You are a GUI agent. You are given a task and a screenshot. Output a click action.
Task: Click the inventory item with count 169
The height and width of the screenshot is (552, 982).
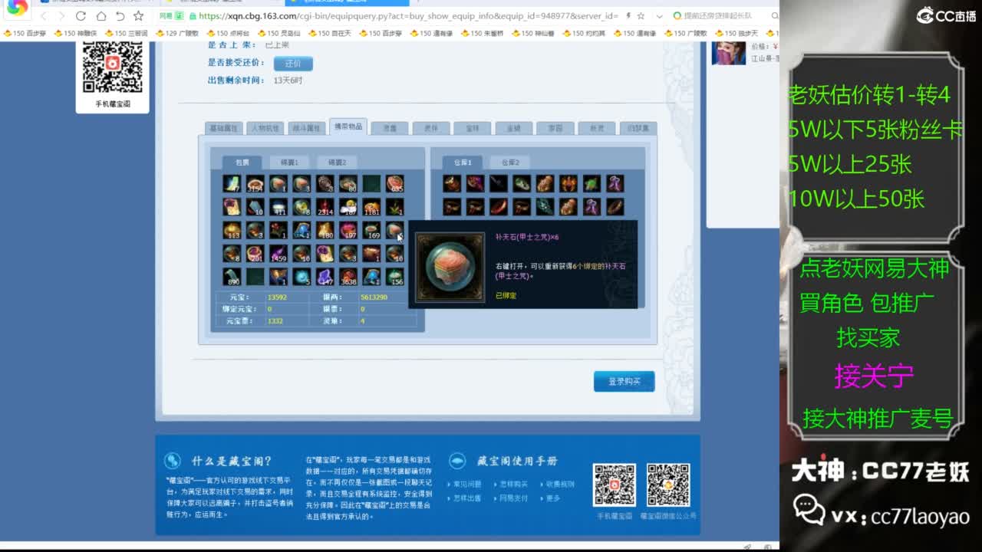tap(371, 230)
